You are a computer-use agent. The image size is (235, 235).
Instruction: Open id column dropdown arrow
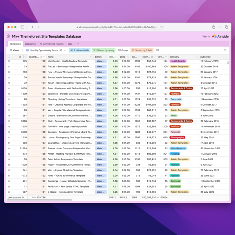pyautogui.click(x=25, y=57)
